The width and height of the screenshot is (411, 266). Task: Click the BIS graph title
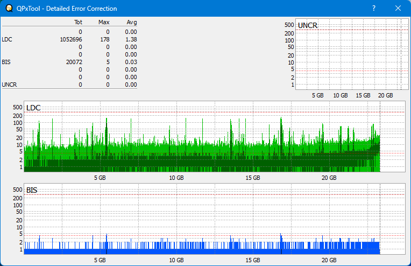32,190
